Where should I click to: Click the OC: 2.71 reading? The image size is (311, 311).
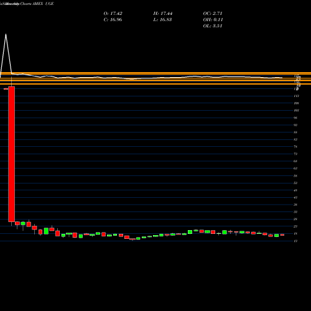click(x=213, y=14)
